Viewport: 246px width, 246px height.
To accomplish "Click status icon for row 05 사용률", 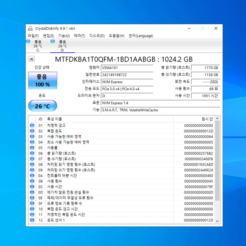I will [32, 148].
